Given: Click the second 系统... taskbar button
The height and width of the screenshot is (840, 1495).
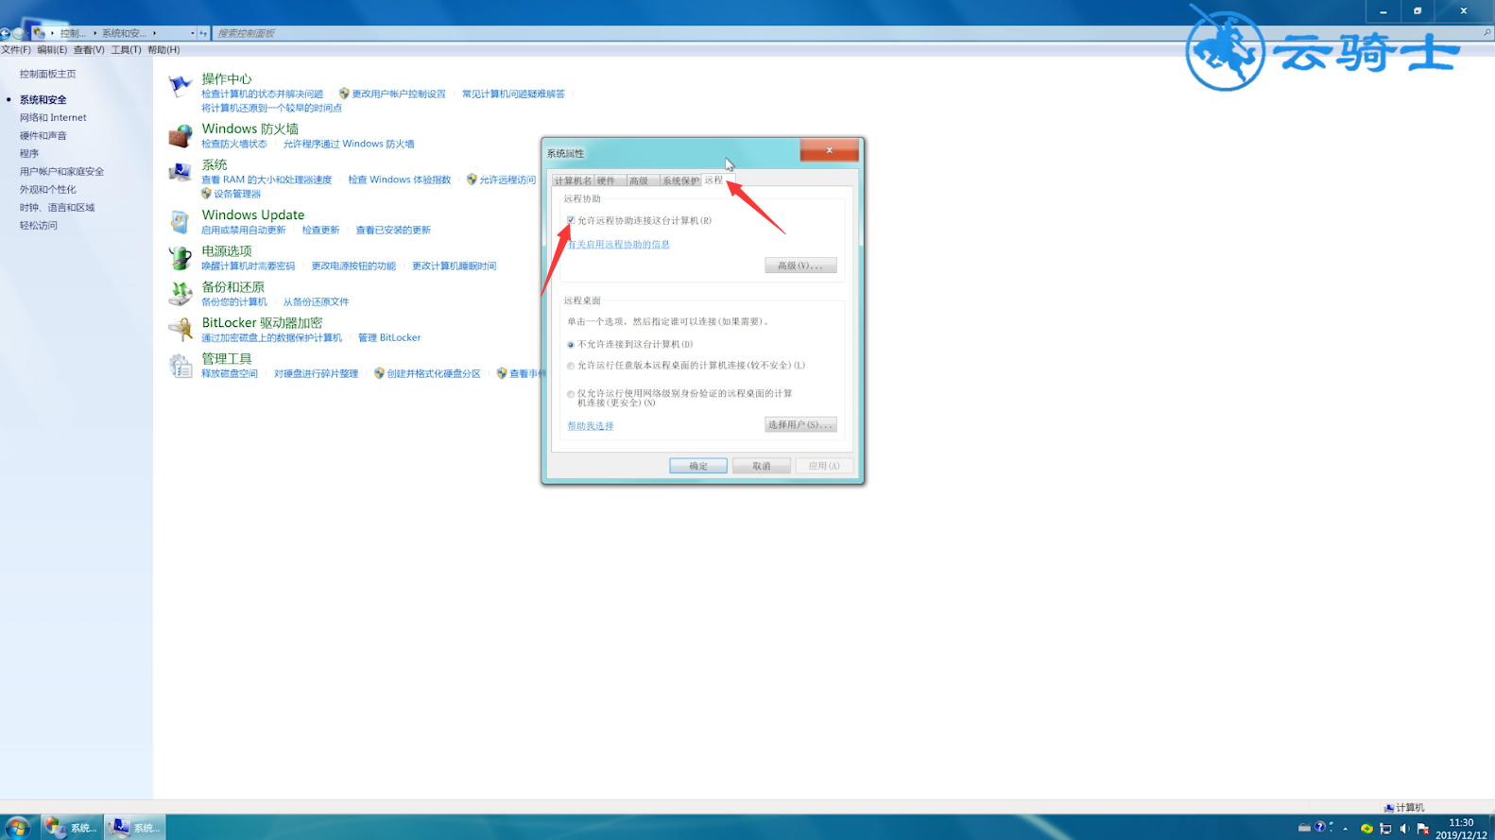Looking at the screenshot, I should [x=135, y=828].
